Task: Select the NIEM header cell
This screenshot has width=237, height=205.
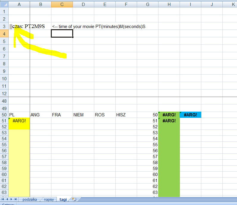Action: pos(83,115)
